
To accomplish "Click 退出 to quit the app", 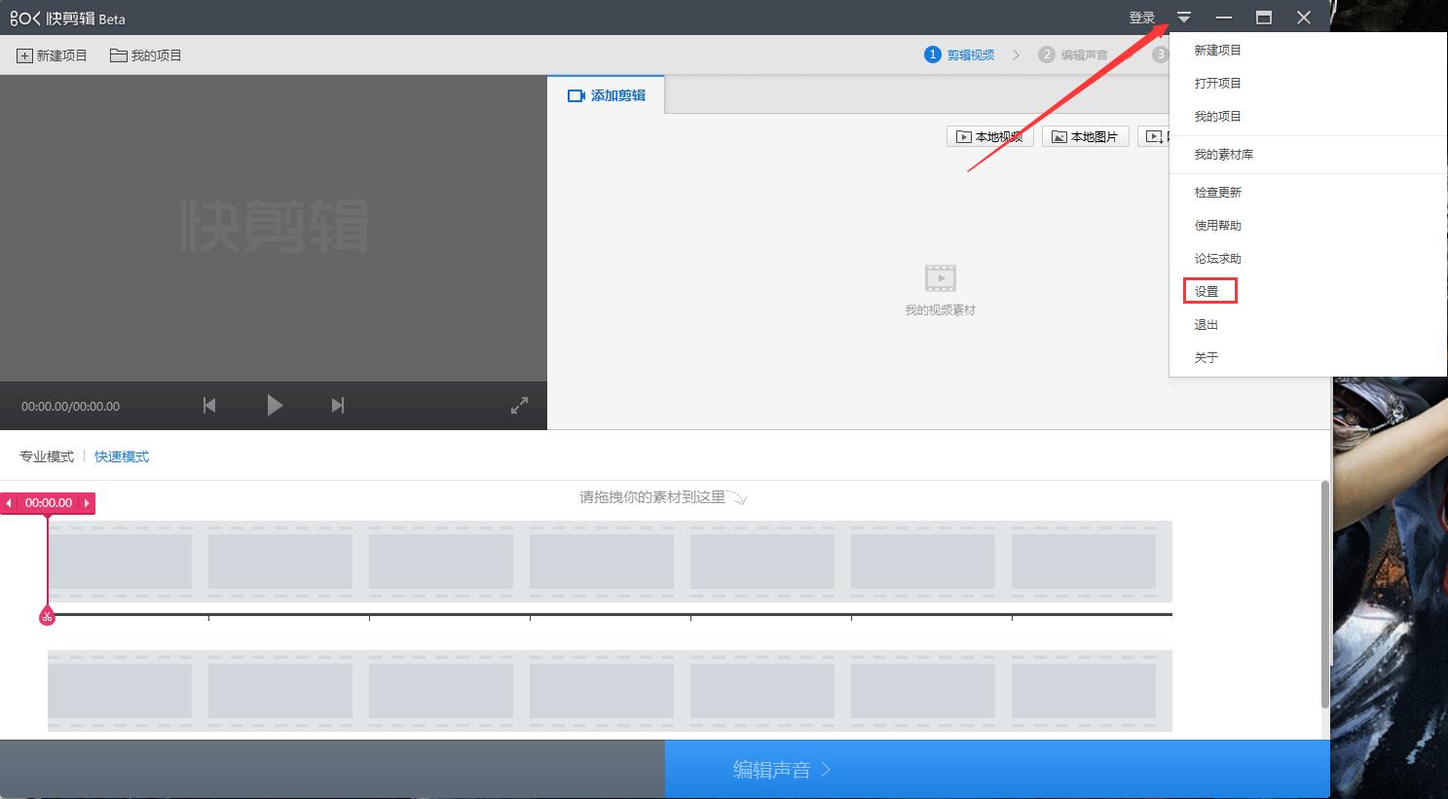I will point(1207,324).
